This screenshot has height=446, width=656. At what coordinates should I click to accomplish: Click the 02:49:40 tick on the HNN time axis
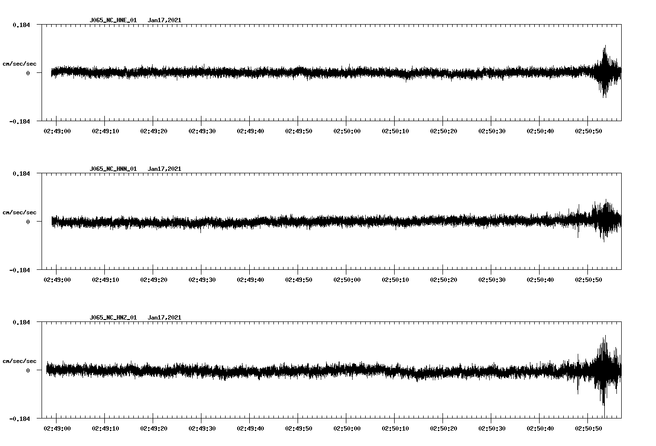251,279
